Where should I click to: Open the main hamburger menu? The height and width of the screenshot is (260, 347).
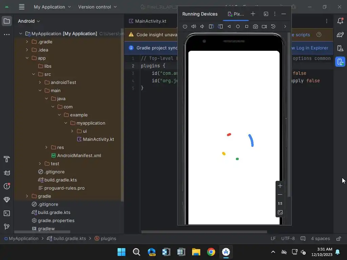(21, 7)
